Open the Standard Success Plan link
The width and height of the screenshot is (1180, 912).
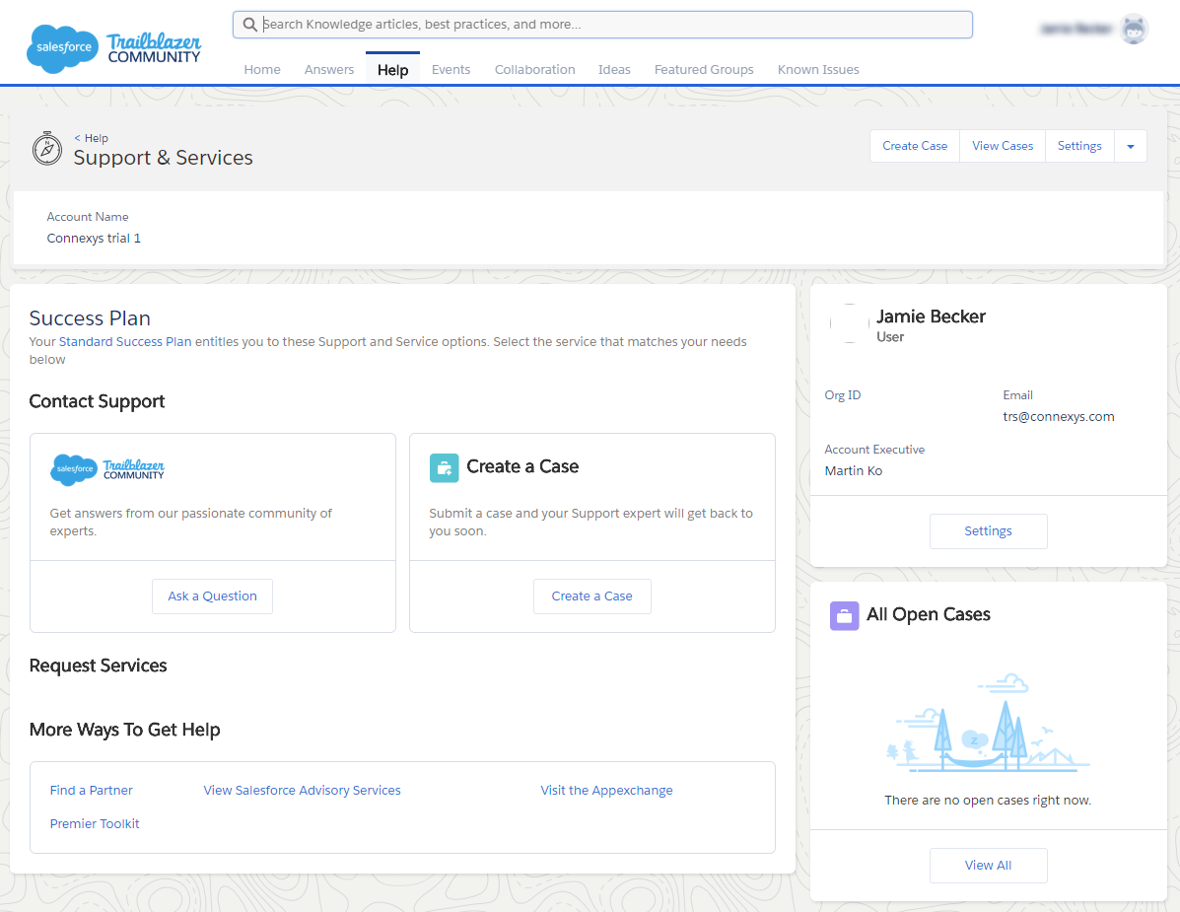125,341
